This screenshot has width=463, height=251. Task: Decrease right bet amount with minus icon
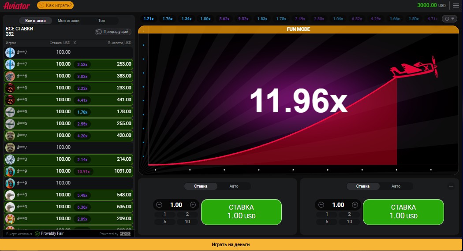(x=321, y=205)
